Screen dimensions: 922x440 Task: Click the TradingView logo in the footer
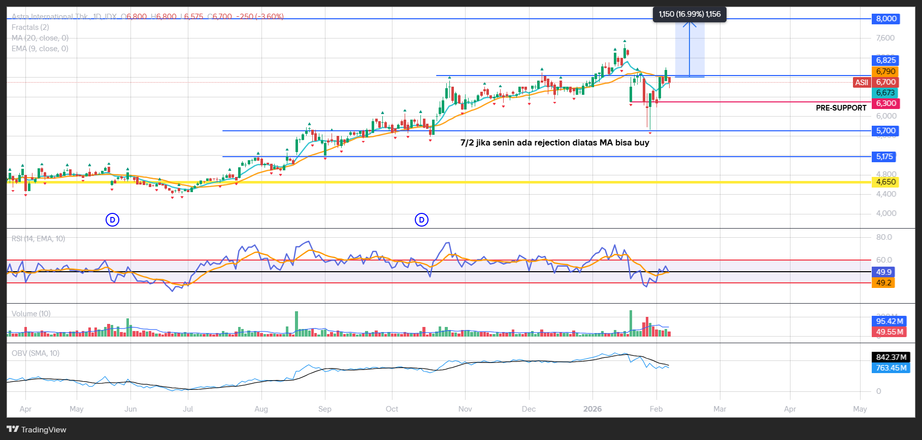37,429
